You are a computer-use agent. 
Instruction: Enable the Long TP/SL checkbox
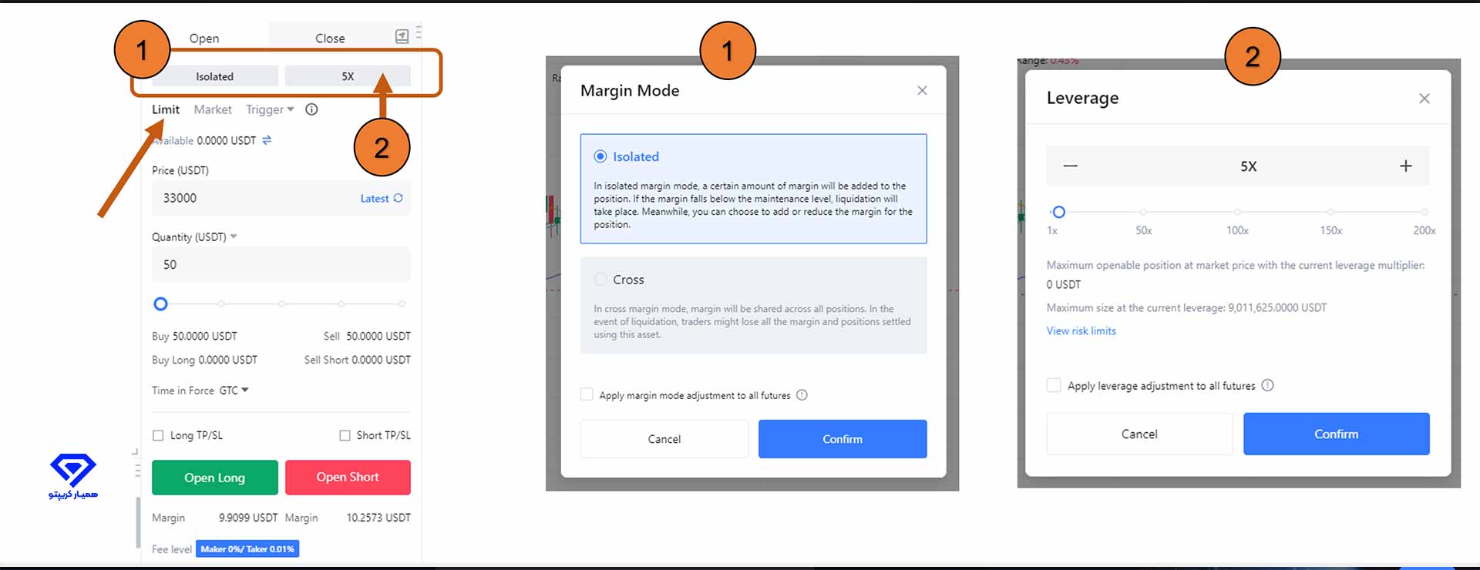(x=158, y=435)
